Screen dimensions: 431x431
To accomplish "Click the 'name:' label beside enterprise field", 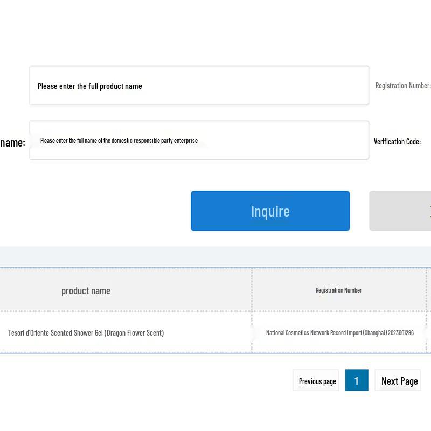I will [12, 142].
